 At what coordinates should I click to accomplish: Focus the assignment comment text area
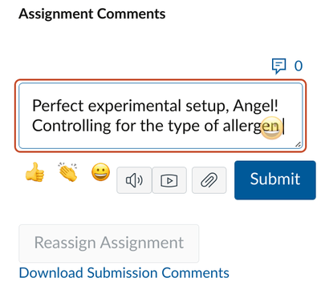coord(160,115)
